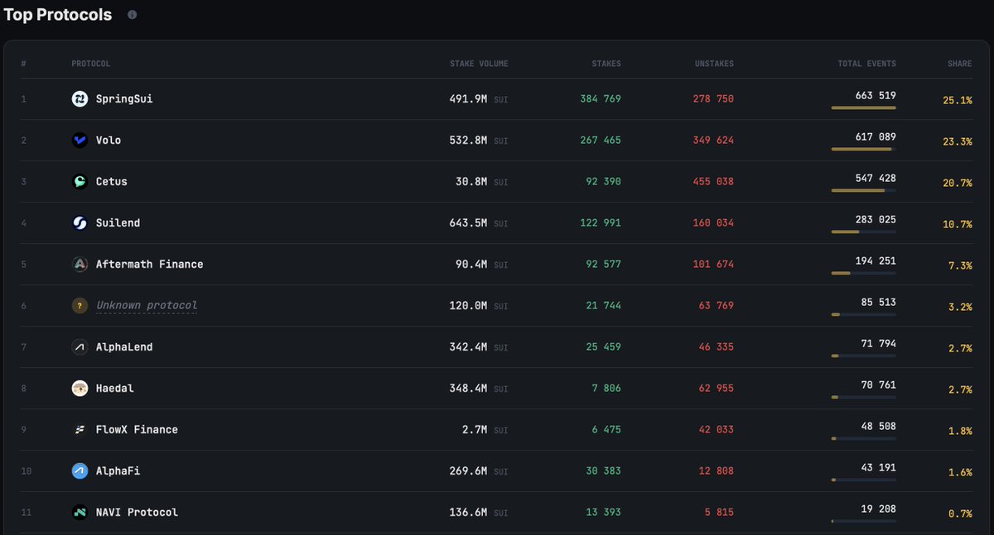Select the 136.6M stake volume value
994x535 pixels.
[x=468, y=513]
